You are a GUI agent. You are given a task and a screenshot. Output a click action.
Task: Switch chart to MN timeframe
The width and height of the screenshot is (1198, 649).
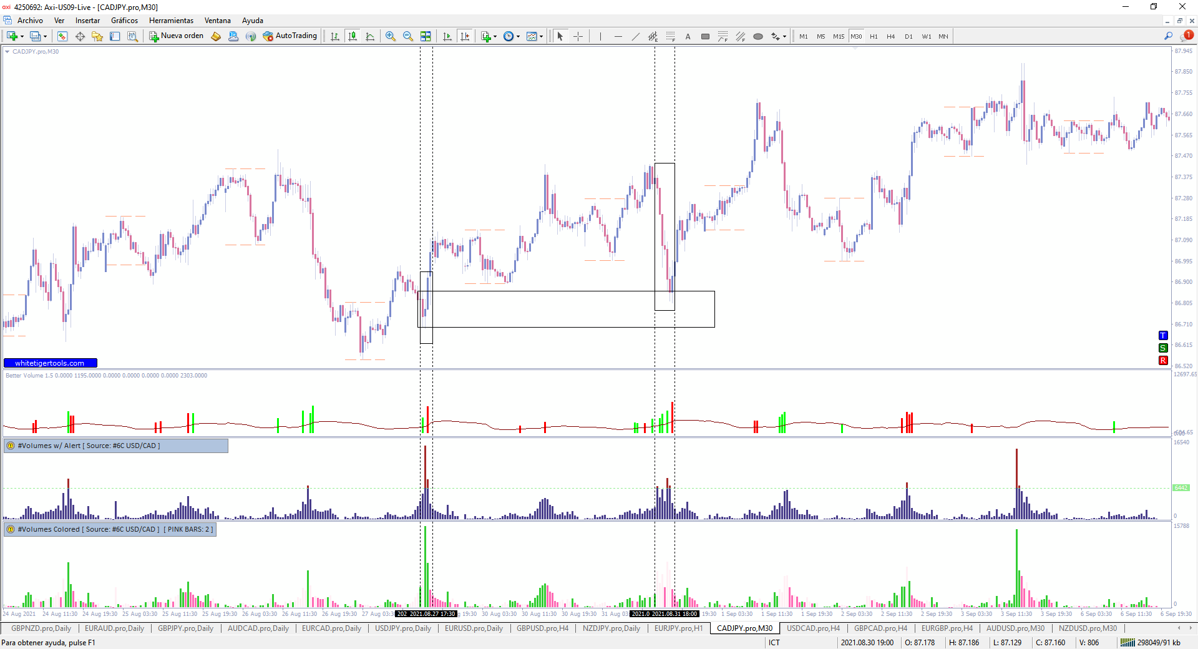pyautogui.click(x=943, y=36)
